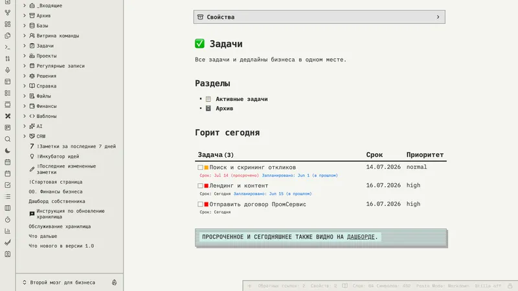
Task: Click the bar chart ribbon icon
Action: pyautogui.click(x=8, y=231)
